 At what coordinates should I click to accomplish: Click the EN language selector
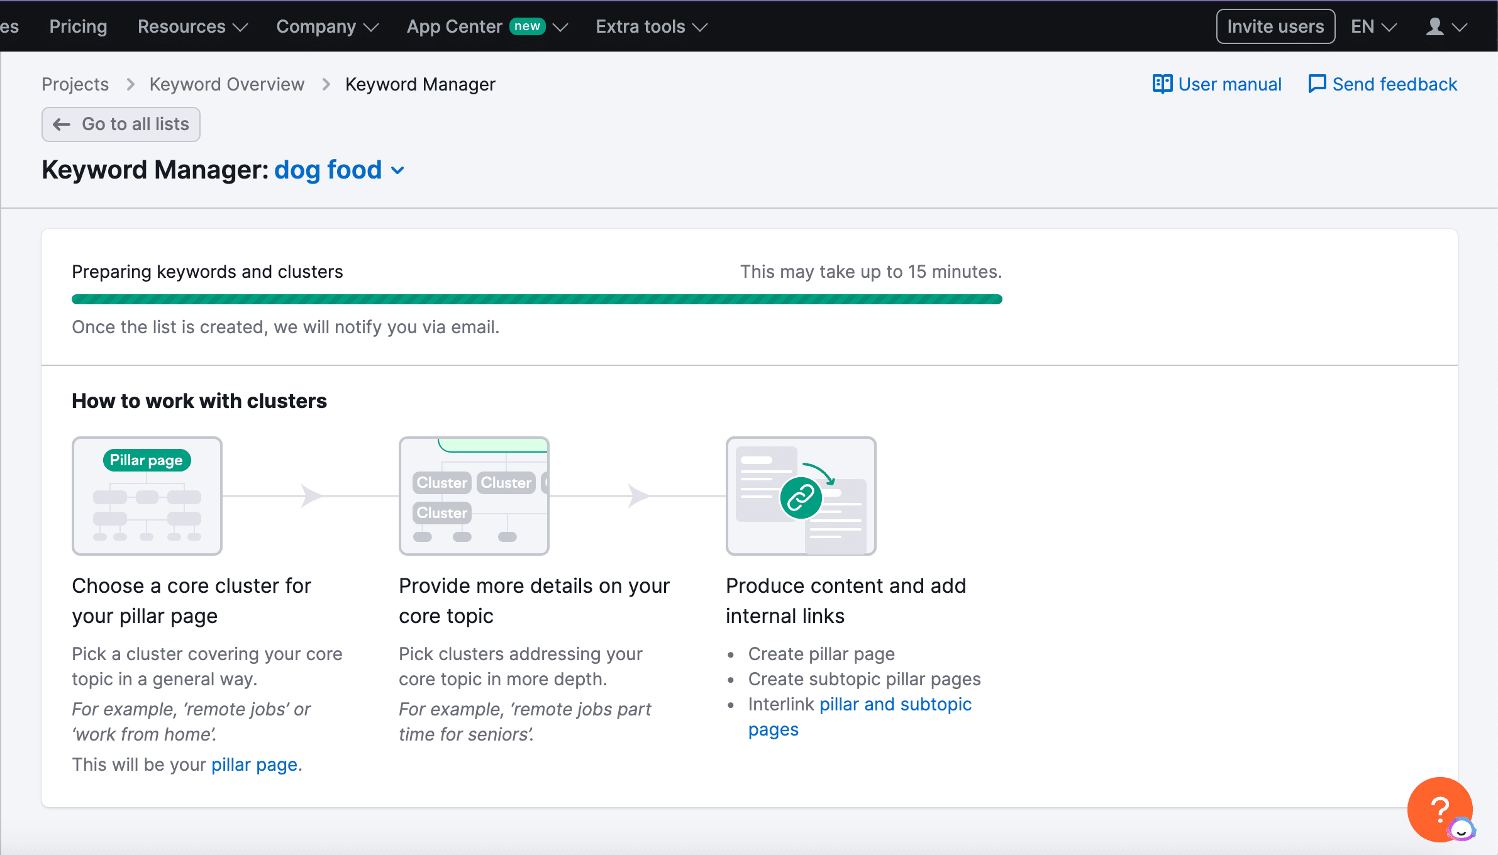point(1375,27)
